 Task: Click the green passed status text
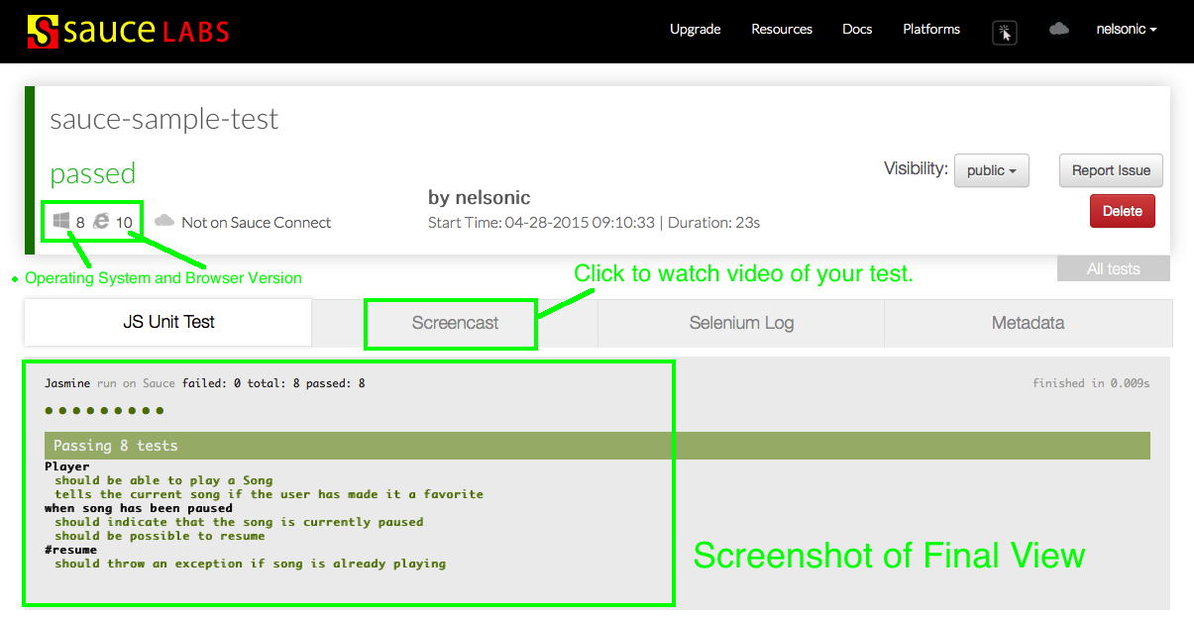[x=93, y=173]
